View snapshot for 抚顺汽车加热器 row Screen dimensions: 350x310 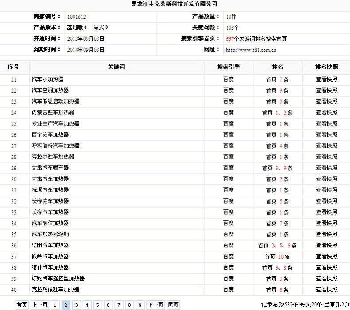(327, 190)
